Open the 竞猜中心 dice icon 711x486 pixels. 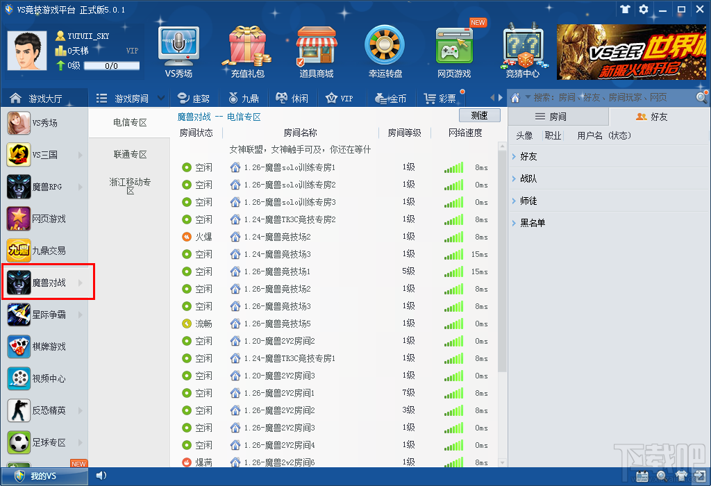pos(523,51)
